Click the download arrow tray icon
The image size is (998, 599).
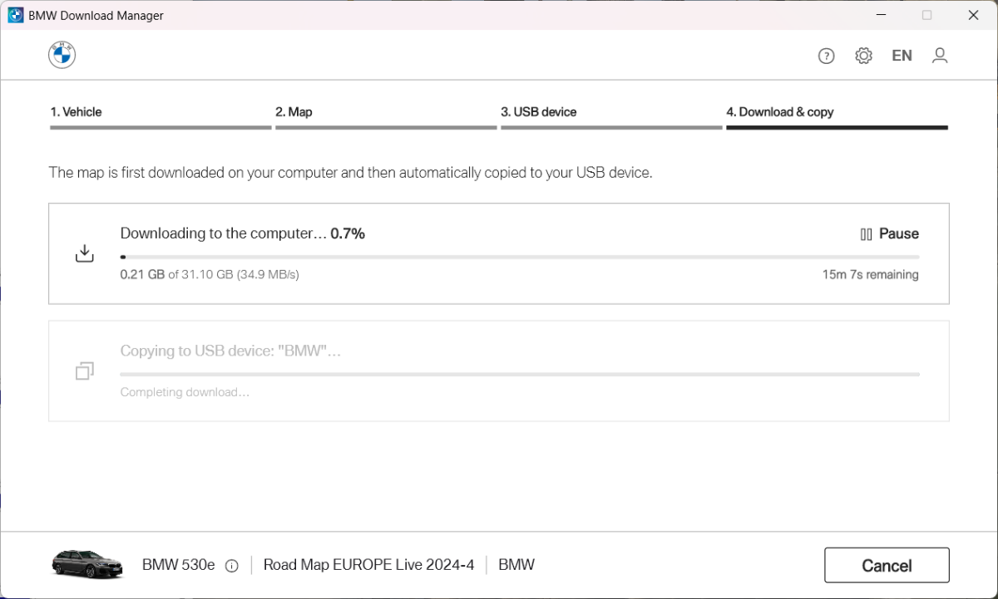(85, 253)
